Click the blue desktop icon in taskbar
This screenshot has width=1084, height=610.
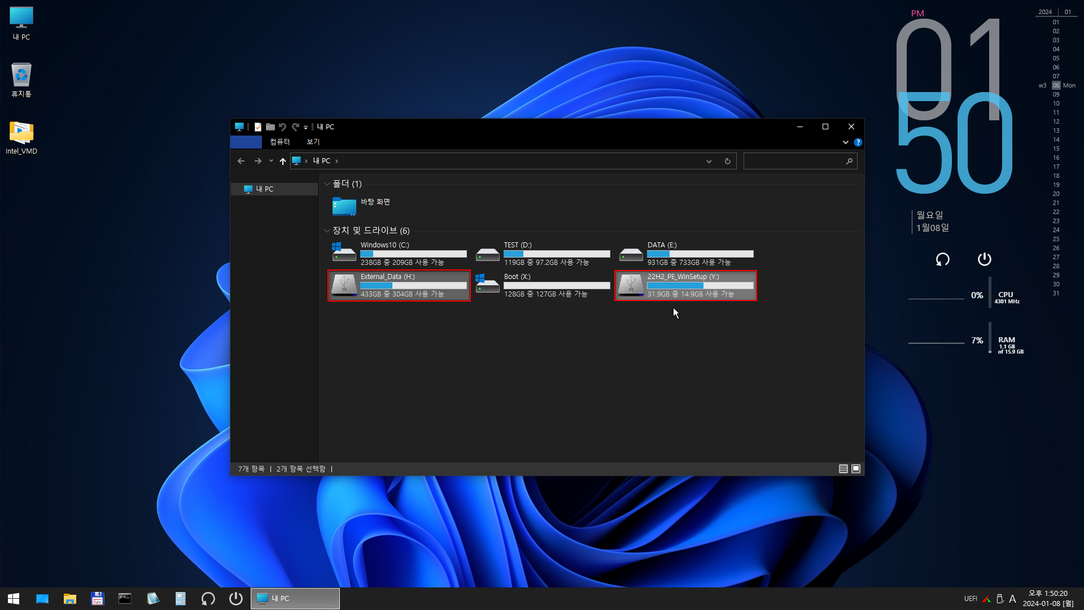pos(42,599)
